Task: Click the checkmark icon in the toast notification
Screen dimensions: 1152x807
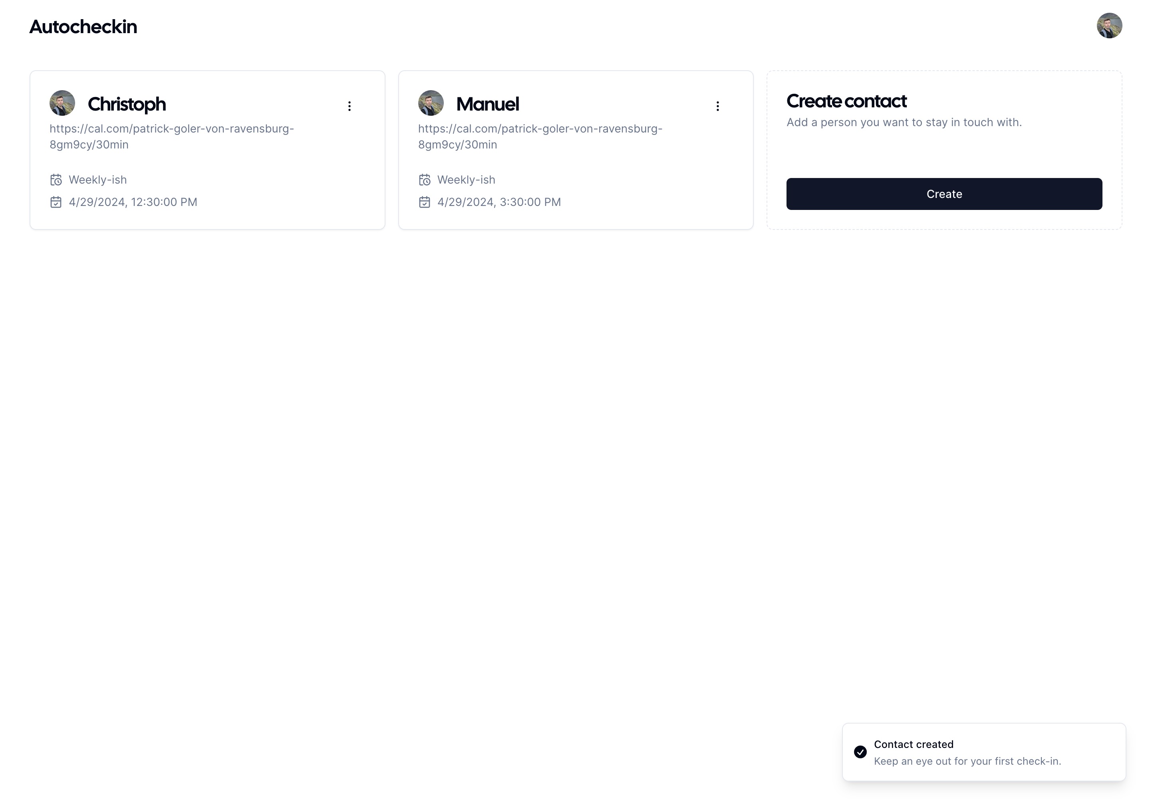Action: (861, 752)
